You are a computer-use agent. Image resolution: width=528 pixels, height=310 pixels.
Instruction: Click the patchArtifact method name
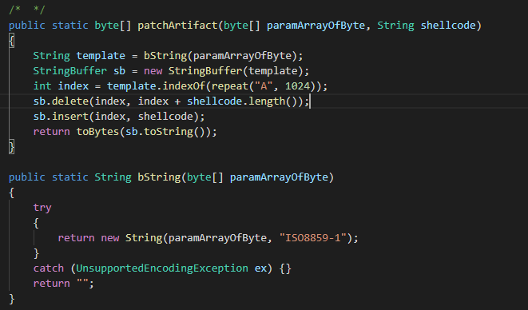(177, 26)
